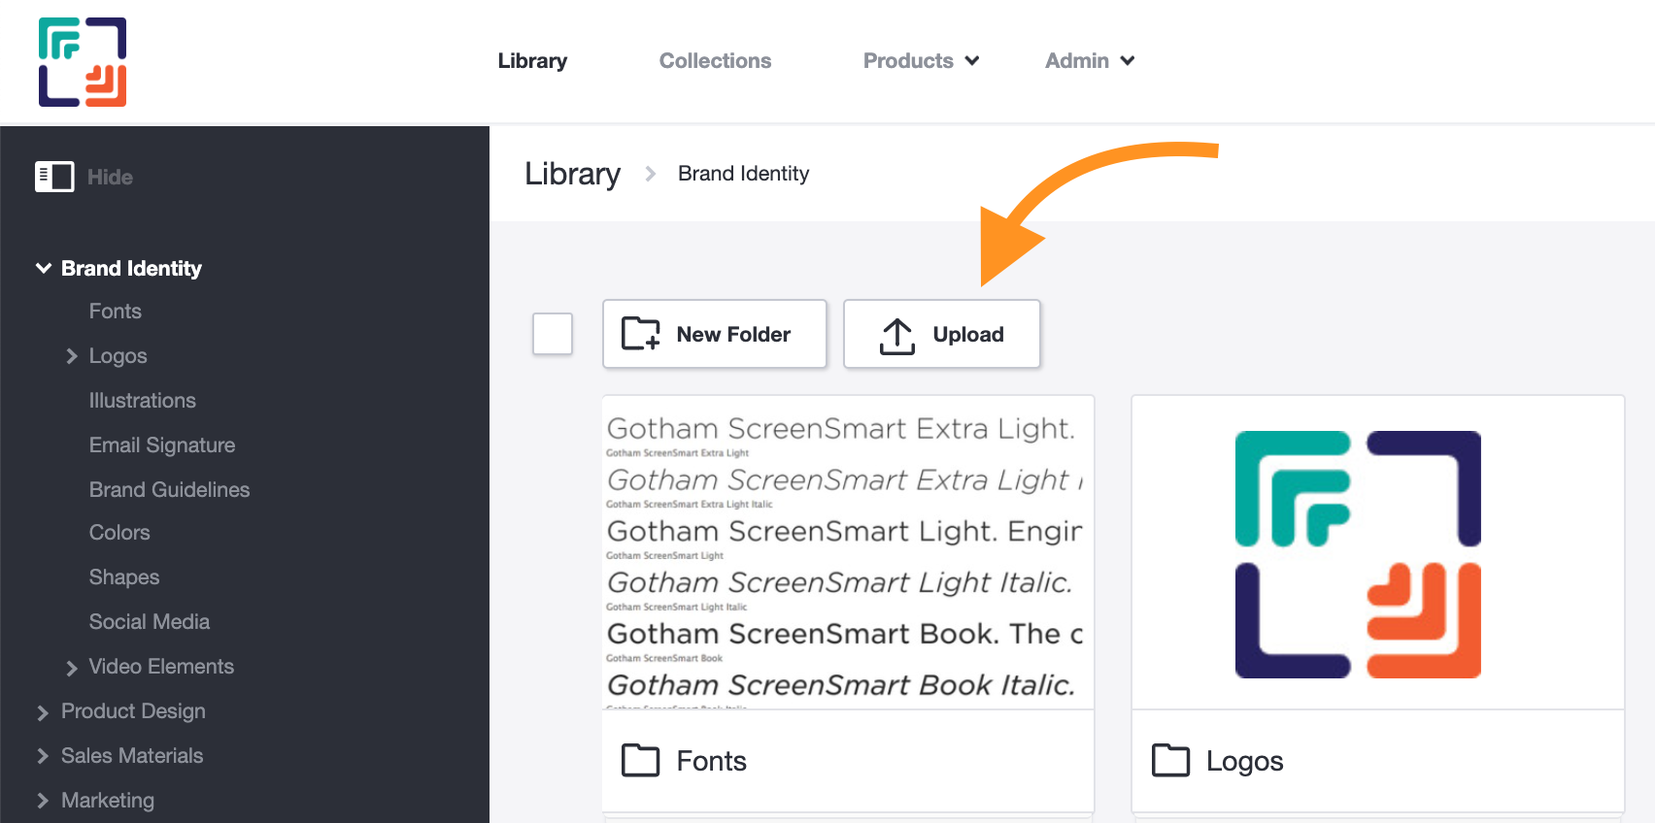Open the Fonts folder preview thumbnail
1655x823 pixels.
coord(848,552)
